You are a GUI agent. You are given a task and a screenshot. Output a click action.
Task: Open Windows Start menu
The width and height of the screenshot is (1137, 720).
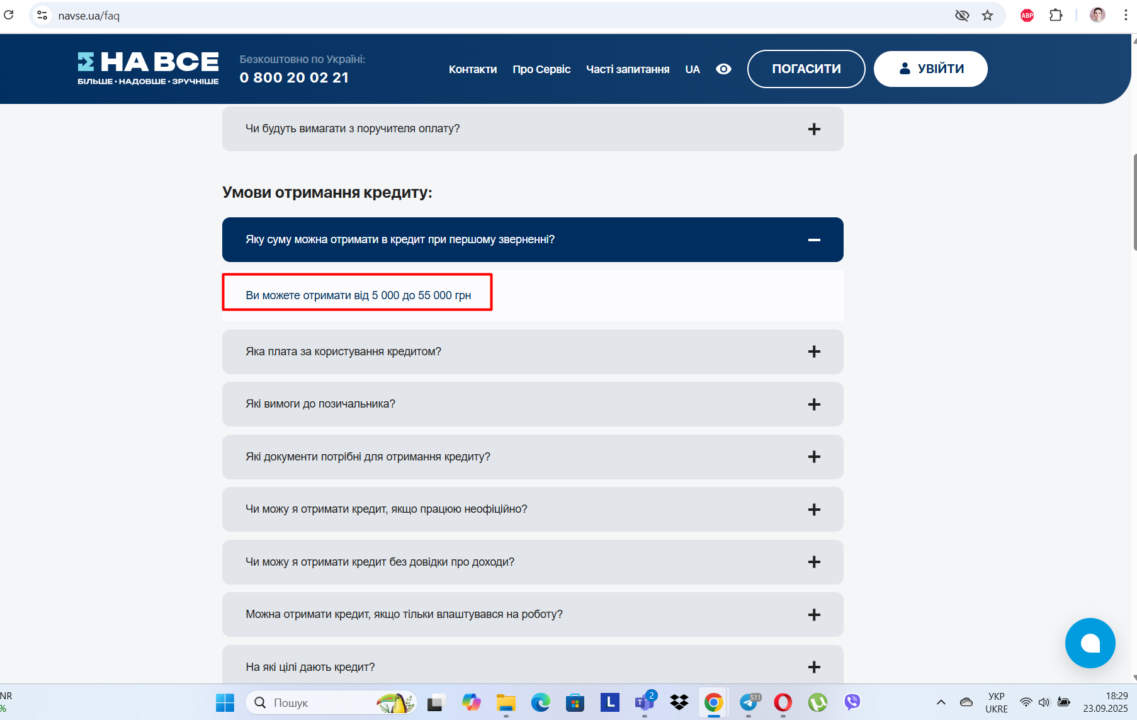click(225, 702)
